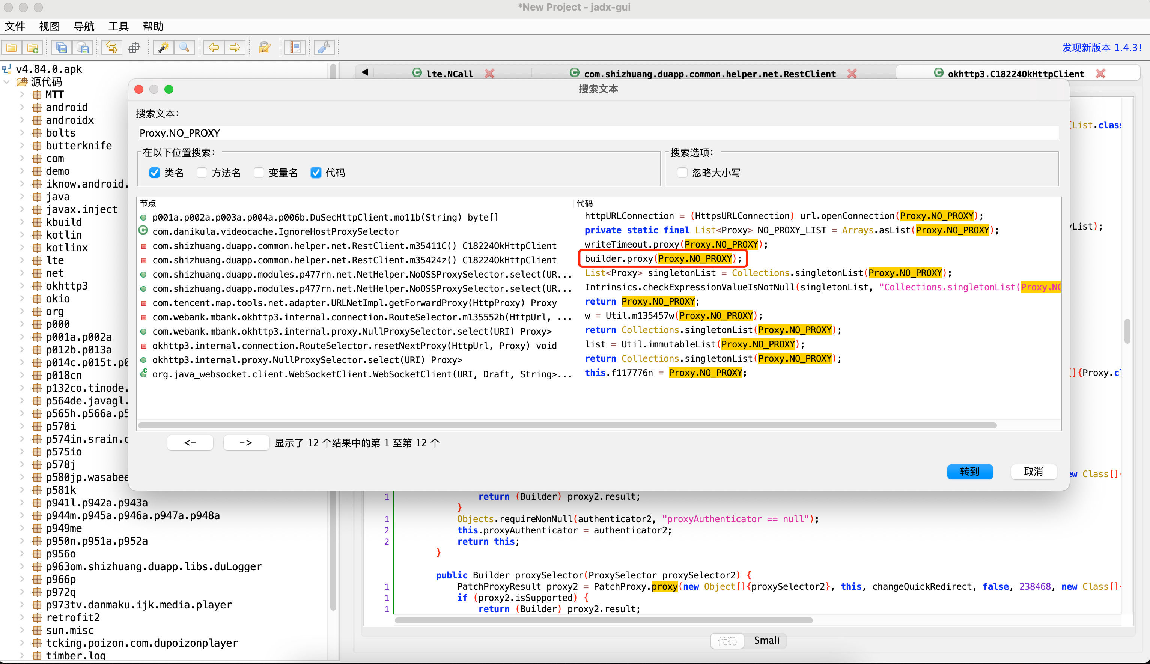The width and height of the screenshot is (1150, 664).
Task: Click the 转到 button
Action: coord(969,472)
